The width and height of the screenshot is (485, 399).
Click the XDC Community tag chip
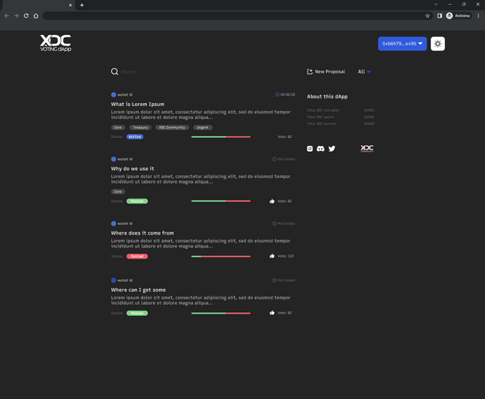click(x=172, y=127)
